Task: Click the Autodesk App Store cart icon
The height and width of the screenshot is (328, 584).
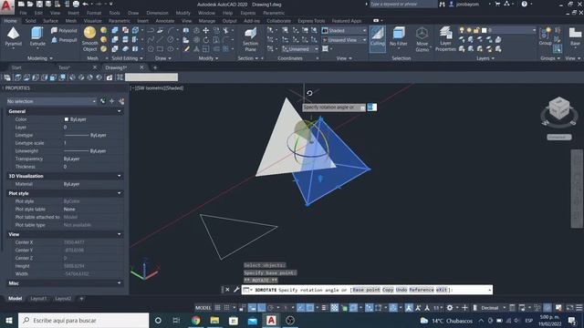Action: [497, 4]
